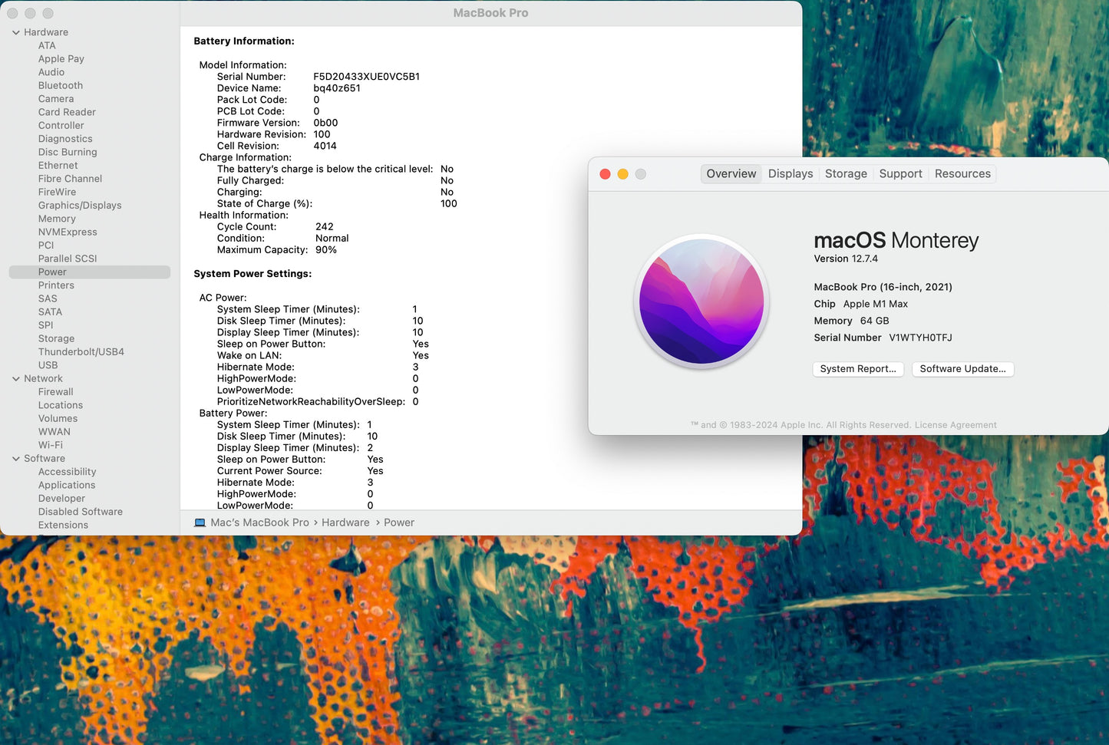1109x745 pixels.
Task: Select Applications under Software
Action: (x=67, y=486)
